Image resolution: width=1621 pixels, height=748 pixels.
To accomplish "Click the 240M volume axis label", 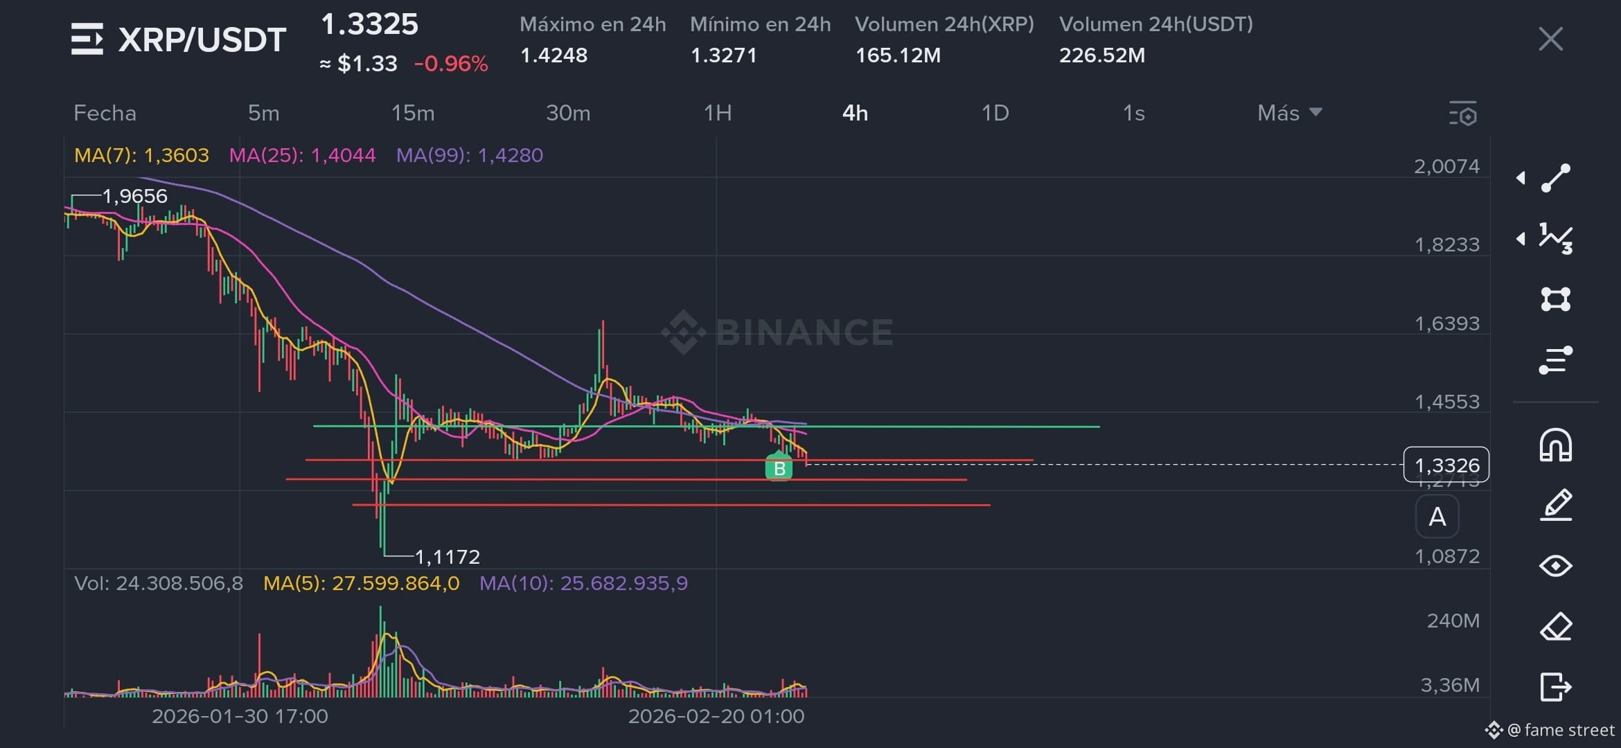I will tap(1453, 621).
